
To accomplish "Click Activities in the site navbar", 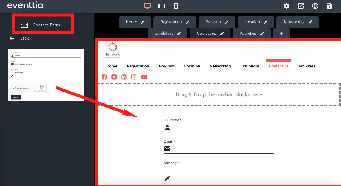I will pos(307,66).
